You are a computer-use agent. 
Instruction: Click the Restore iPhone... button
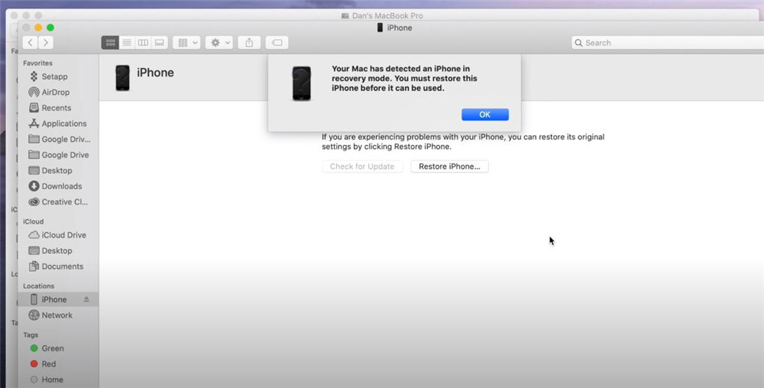pos(449,166)
